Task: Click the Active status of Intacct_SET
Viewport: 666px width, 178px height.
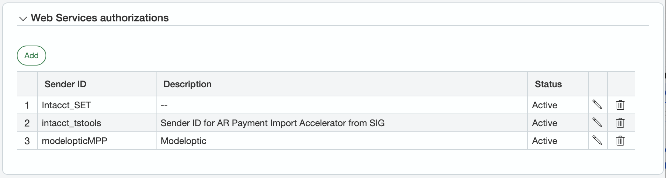Action: click(x=544, y=105)
